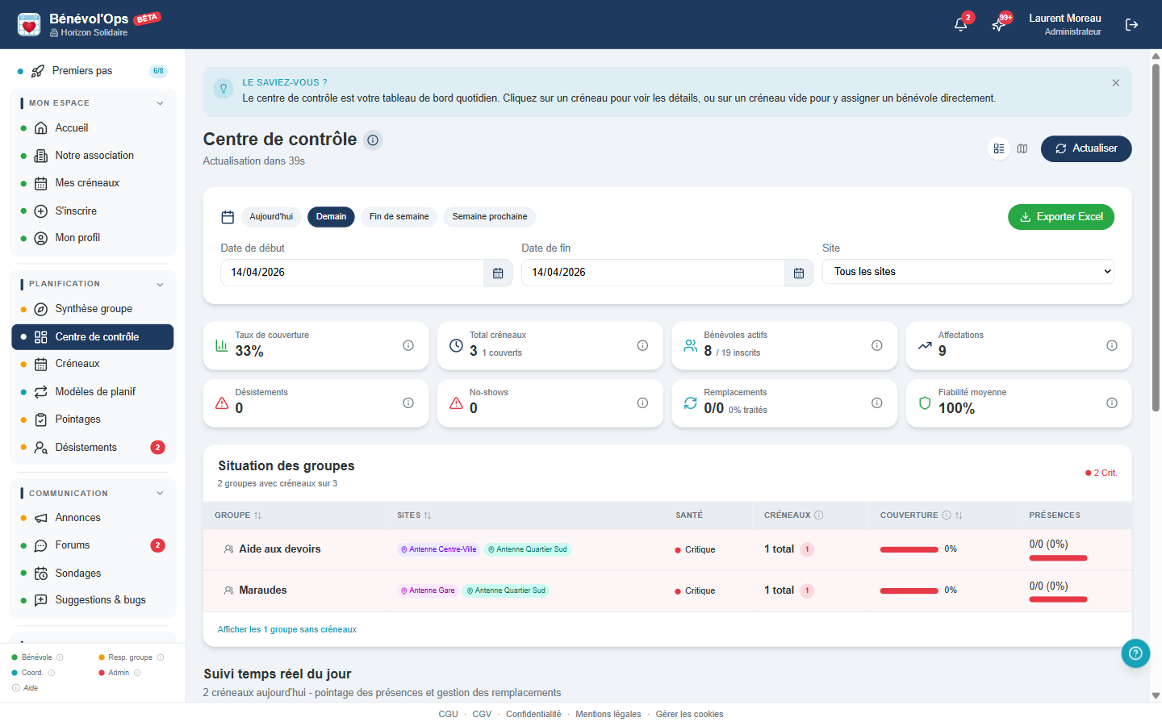Click Aide aux devoirs coverage bar

tap(909, 549)
